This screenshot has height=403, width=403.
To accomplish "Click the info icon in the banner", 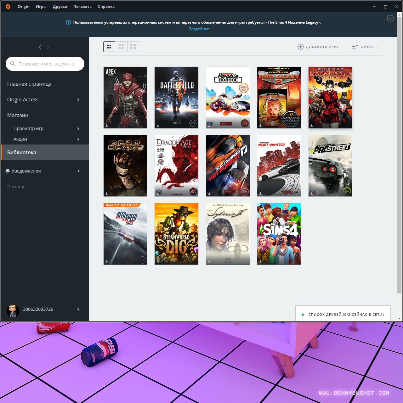I will coord(68,22).
